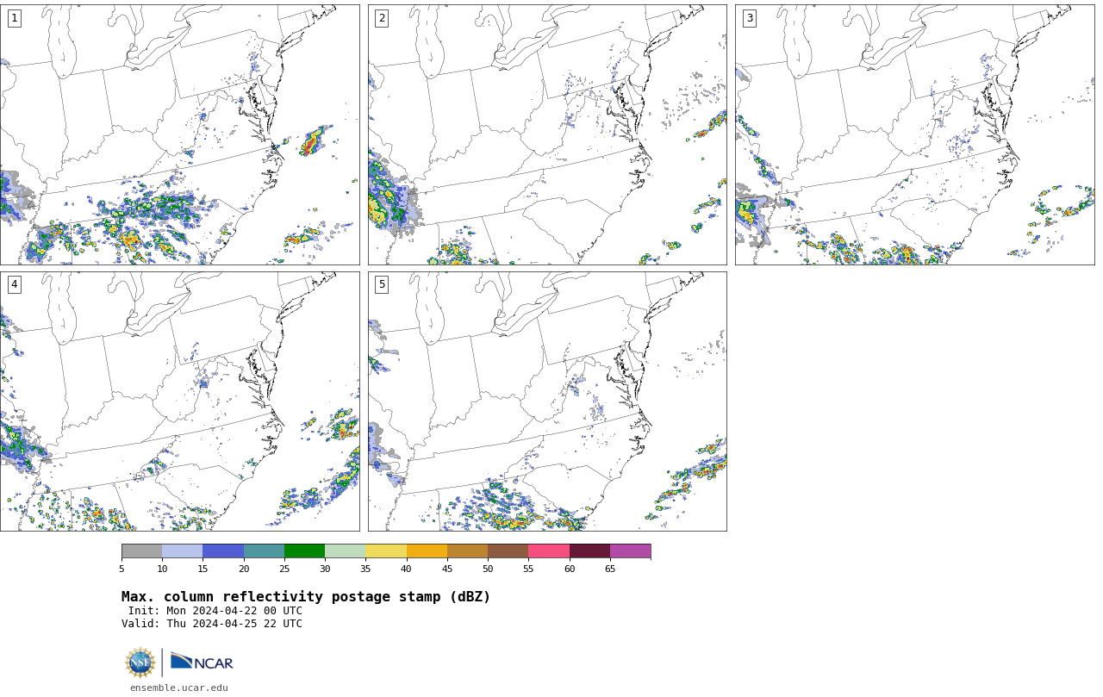Click the NSF logo icon
Viewport: 1103px width, 697px height.
tap(140, 663)
